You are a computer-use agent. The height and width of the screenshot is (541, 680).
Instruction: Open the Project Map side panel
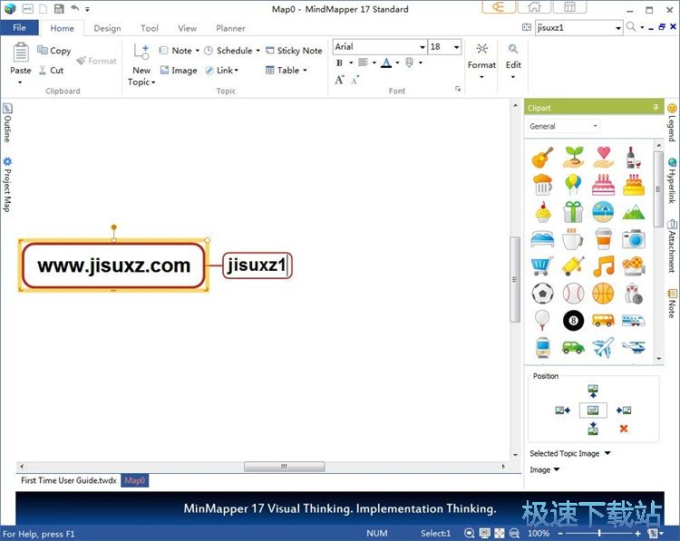point(7,185)
